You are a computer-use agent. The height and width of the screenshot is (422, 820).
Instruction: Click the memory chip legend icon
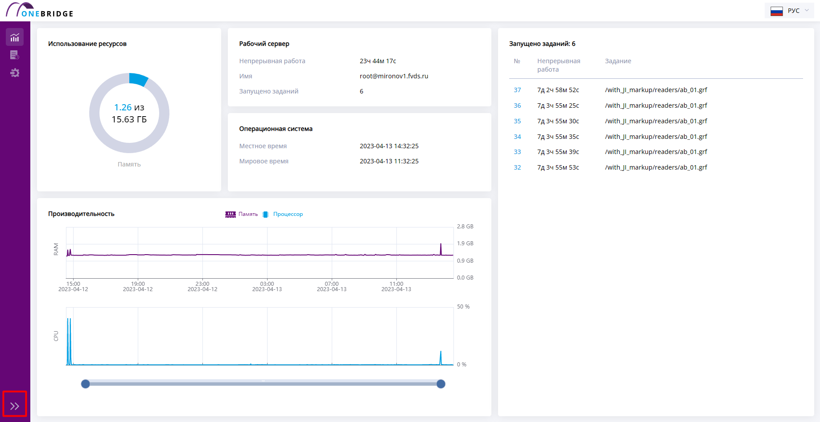click(x=231, y=214)
